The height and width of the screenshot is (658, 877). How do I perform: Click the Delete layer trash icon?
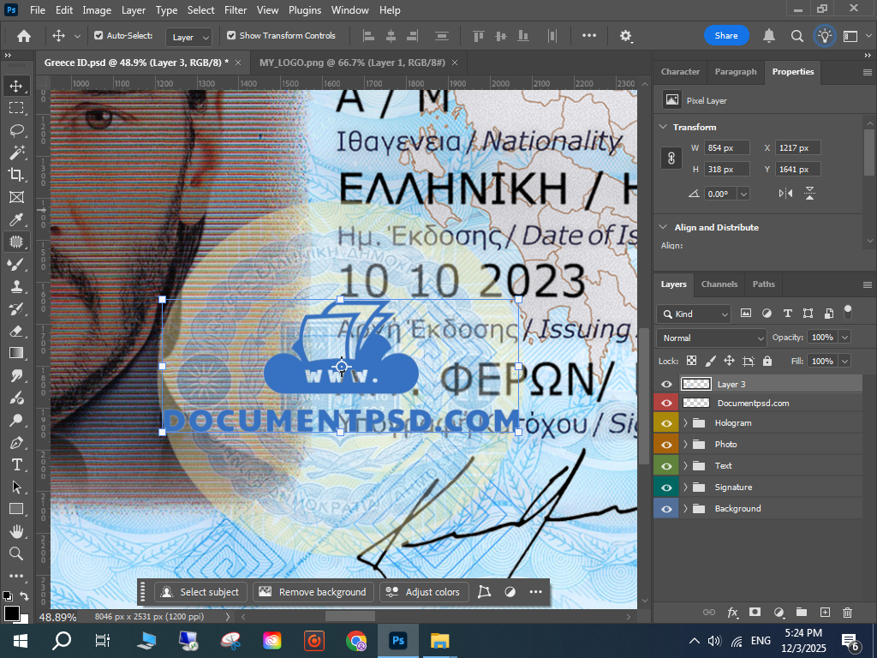point(847,613)
